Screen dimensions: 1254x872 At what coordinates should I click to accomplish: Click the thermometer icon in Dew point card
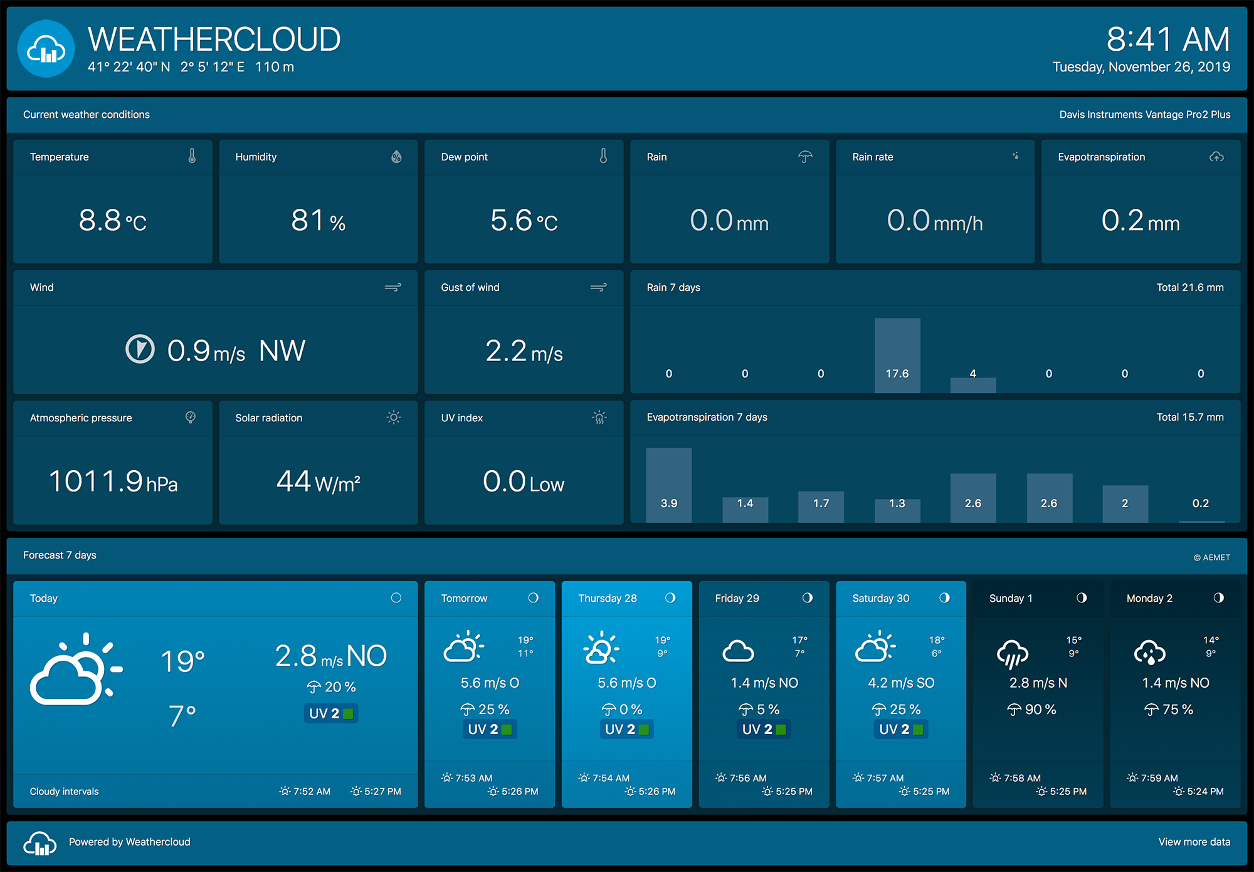coord(603,156)
